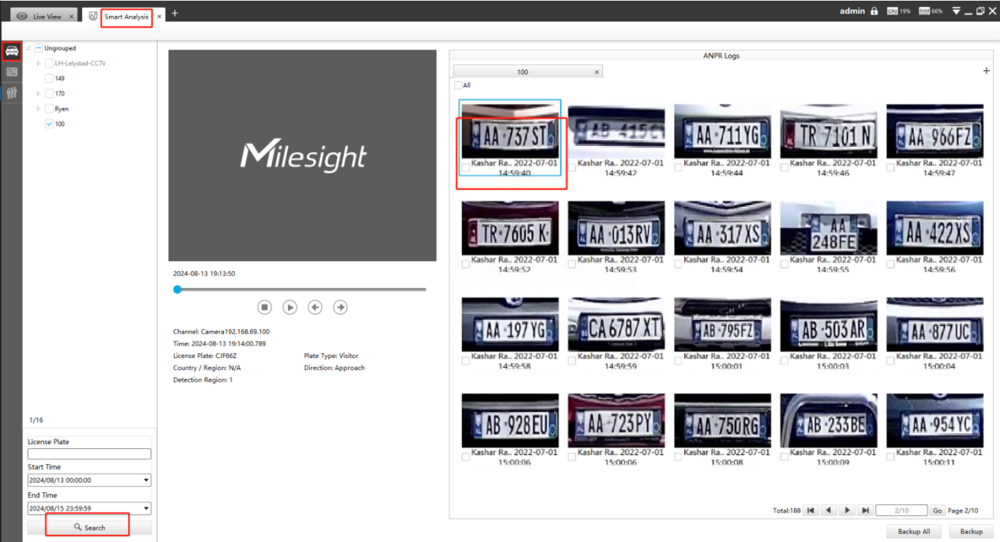Open the face analysis sidebar icon
Viewport: 1000px width, 542px height.
click(x=12, y=72)
